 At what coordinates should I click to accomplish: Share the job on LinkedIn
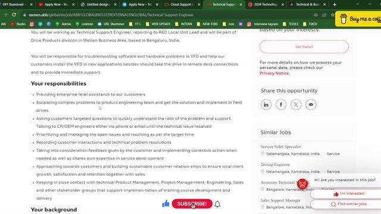266,105
